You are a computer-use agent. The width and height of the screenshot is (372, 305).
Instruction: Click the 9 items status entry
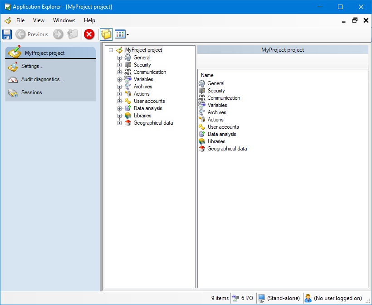(220, 298)
